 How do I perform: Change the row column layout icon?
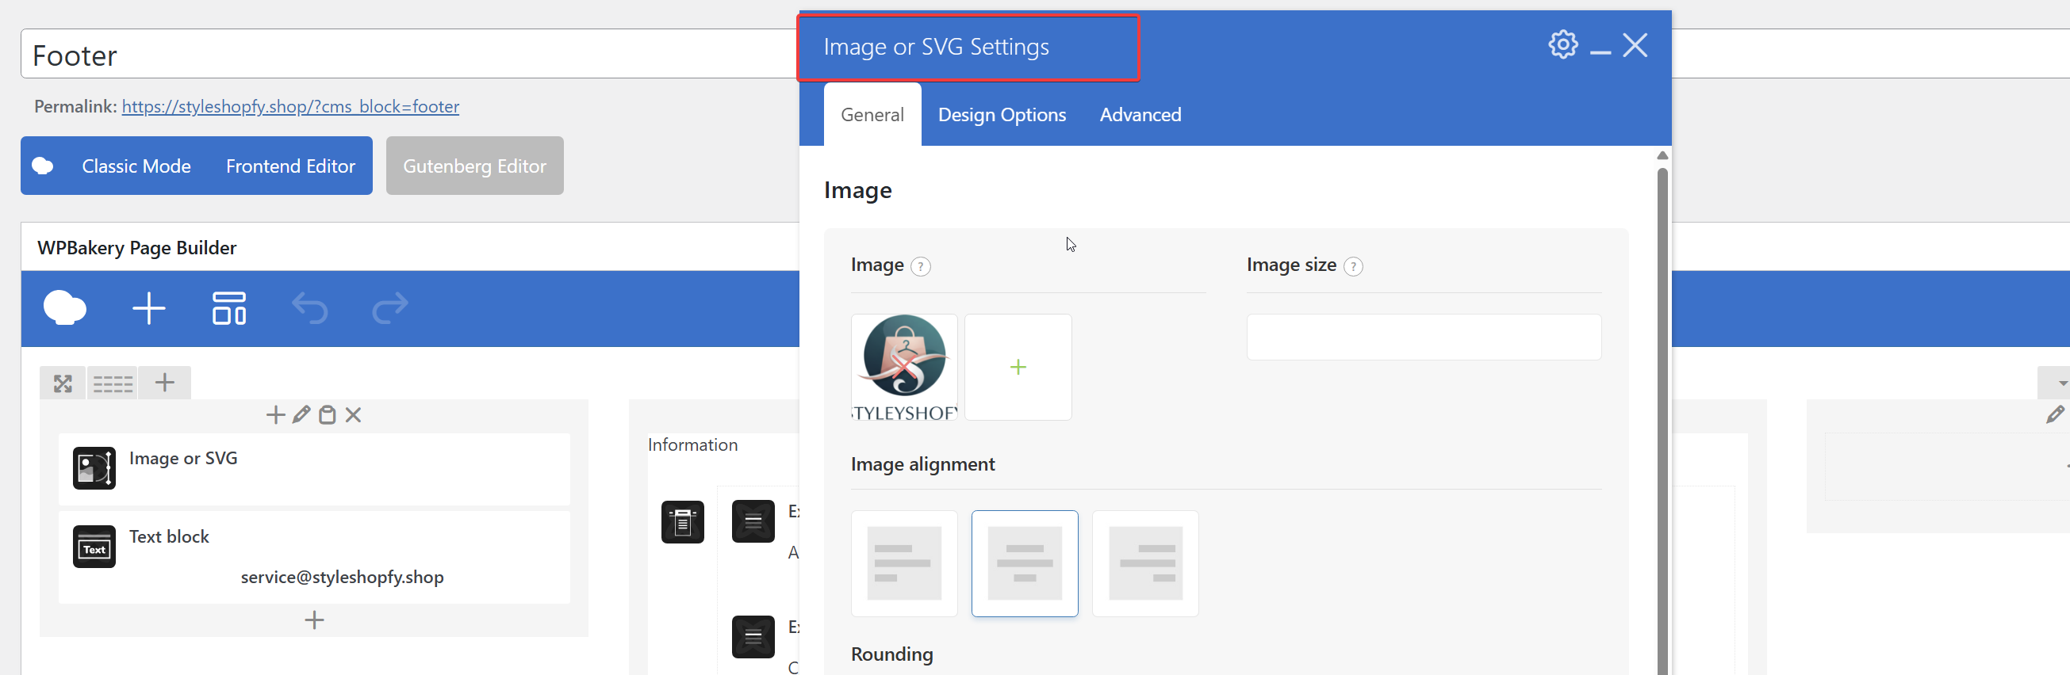tap(113, 383)
